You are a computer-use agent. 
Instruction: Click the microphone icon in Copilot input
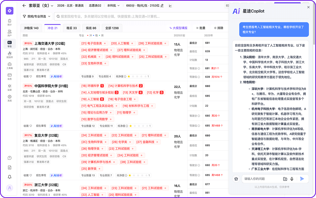(292, 179)
